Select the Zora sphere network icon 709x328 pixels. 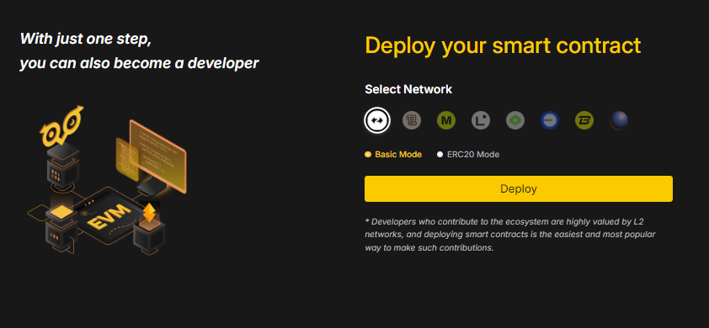(619, 120)
